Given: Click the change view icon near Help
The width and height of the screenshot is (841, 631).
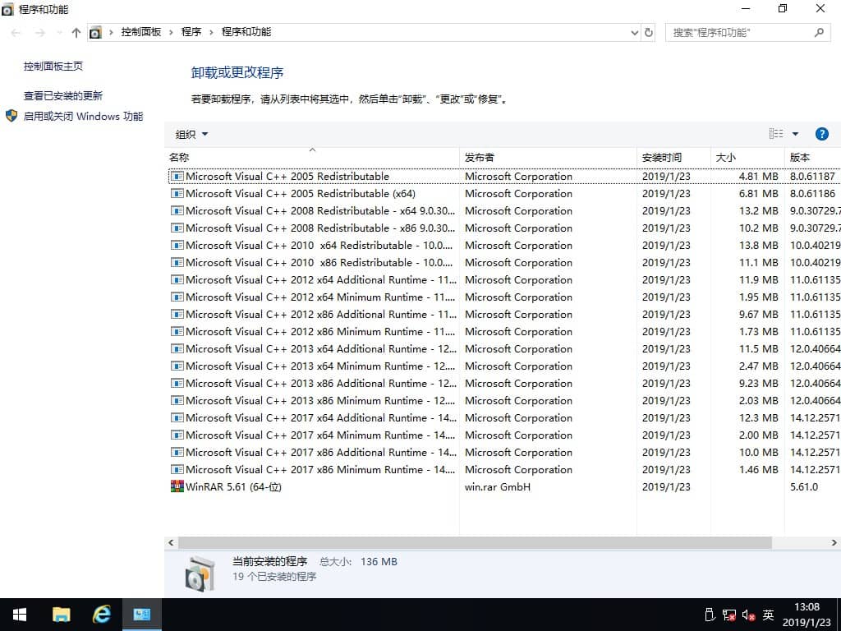Looking at the screenshot, I should pos(777,133).
